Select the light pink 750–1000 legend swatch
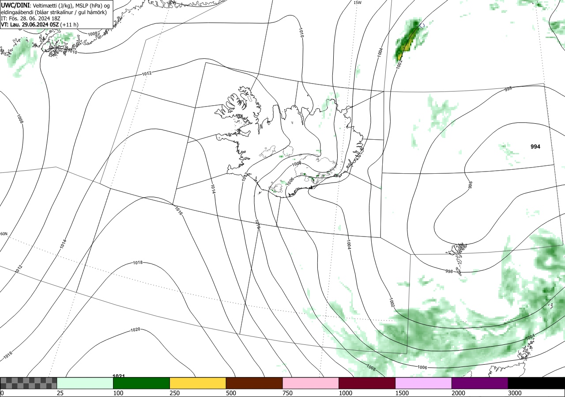The width and height of the screenshot is (565, 397). (x=311, y=383)
